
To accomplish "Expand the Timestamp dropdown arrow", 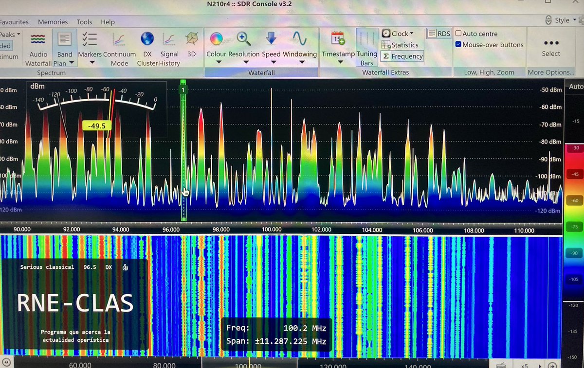I will (x=340, y=62).
